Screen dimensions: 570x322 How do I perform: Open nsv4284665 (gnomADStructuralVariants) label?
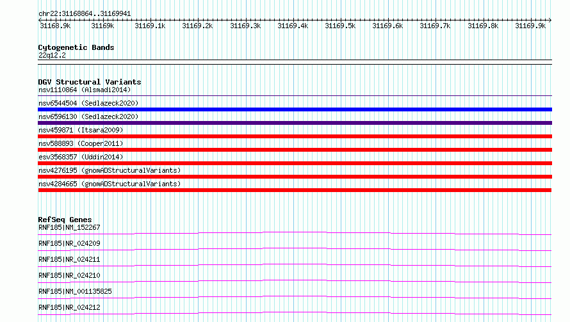[x=110, y=184]
